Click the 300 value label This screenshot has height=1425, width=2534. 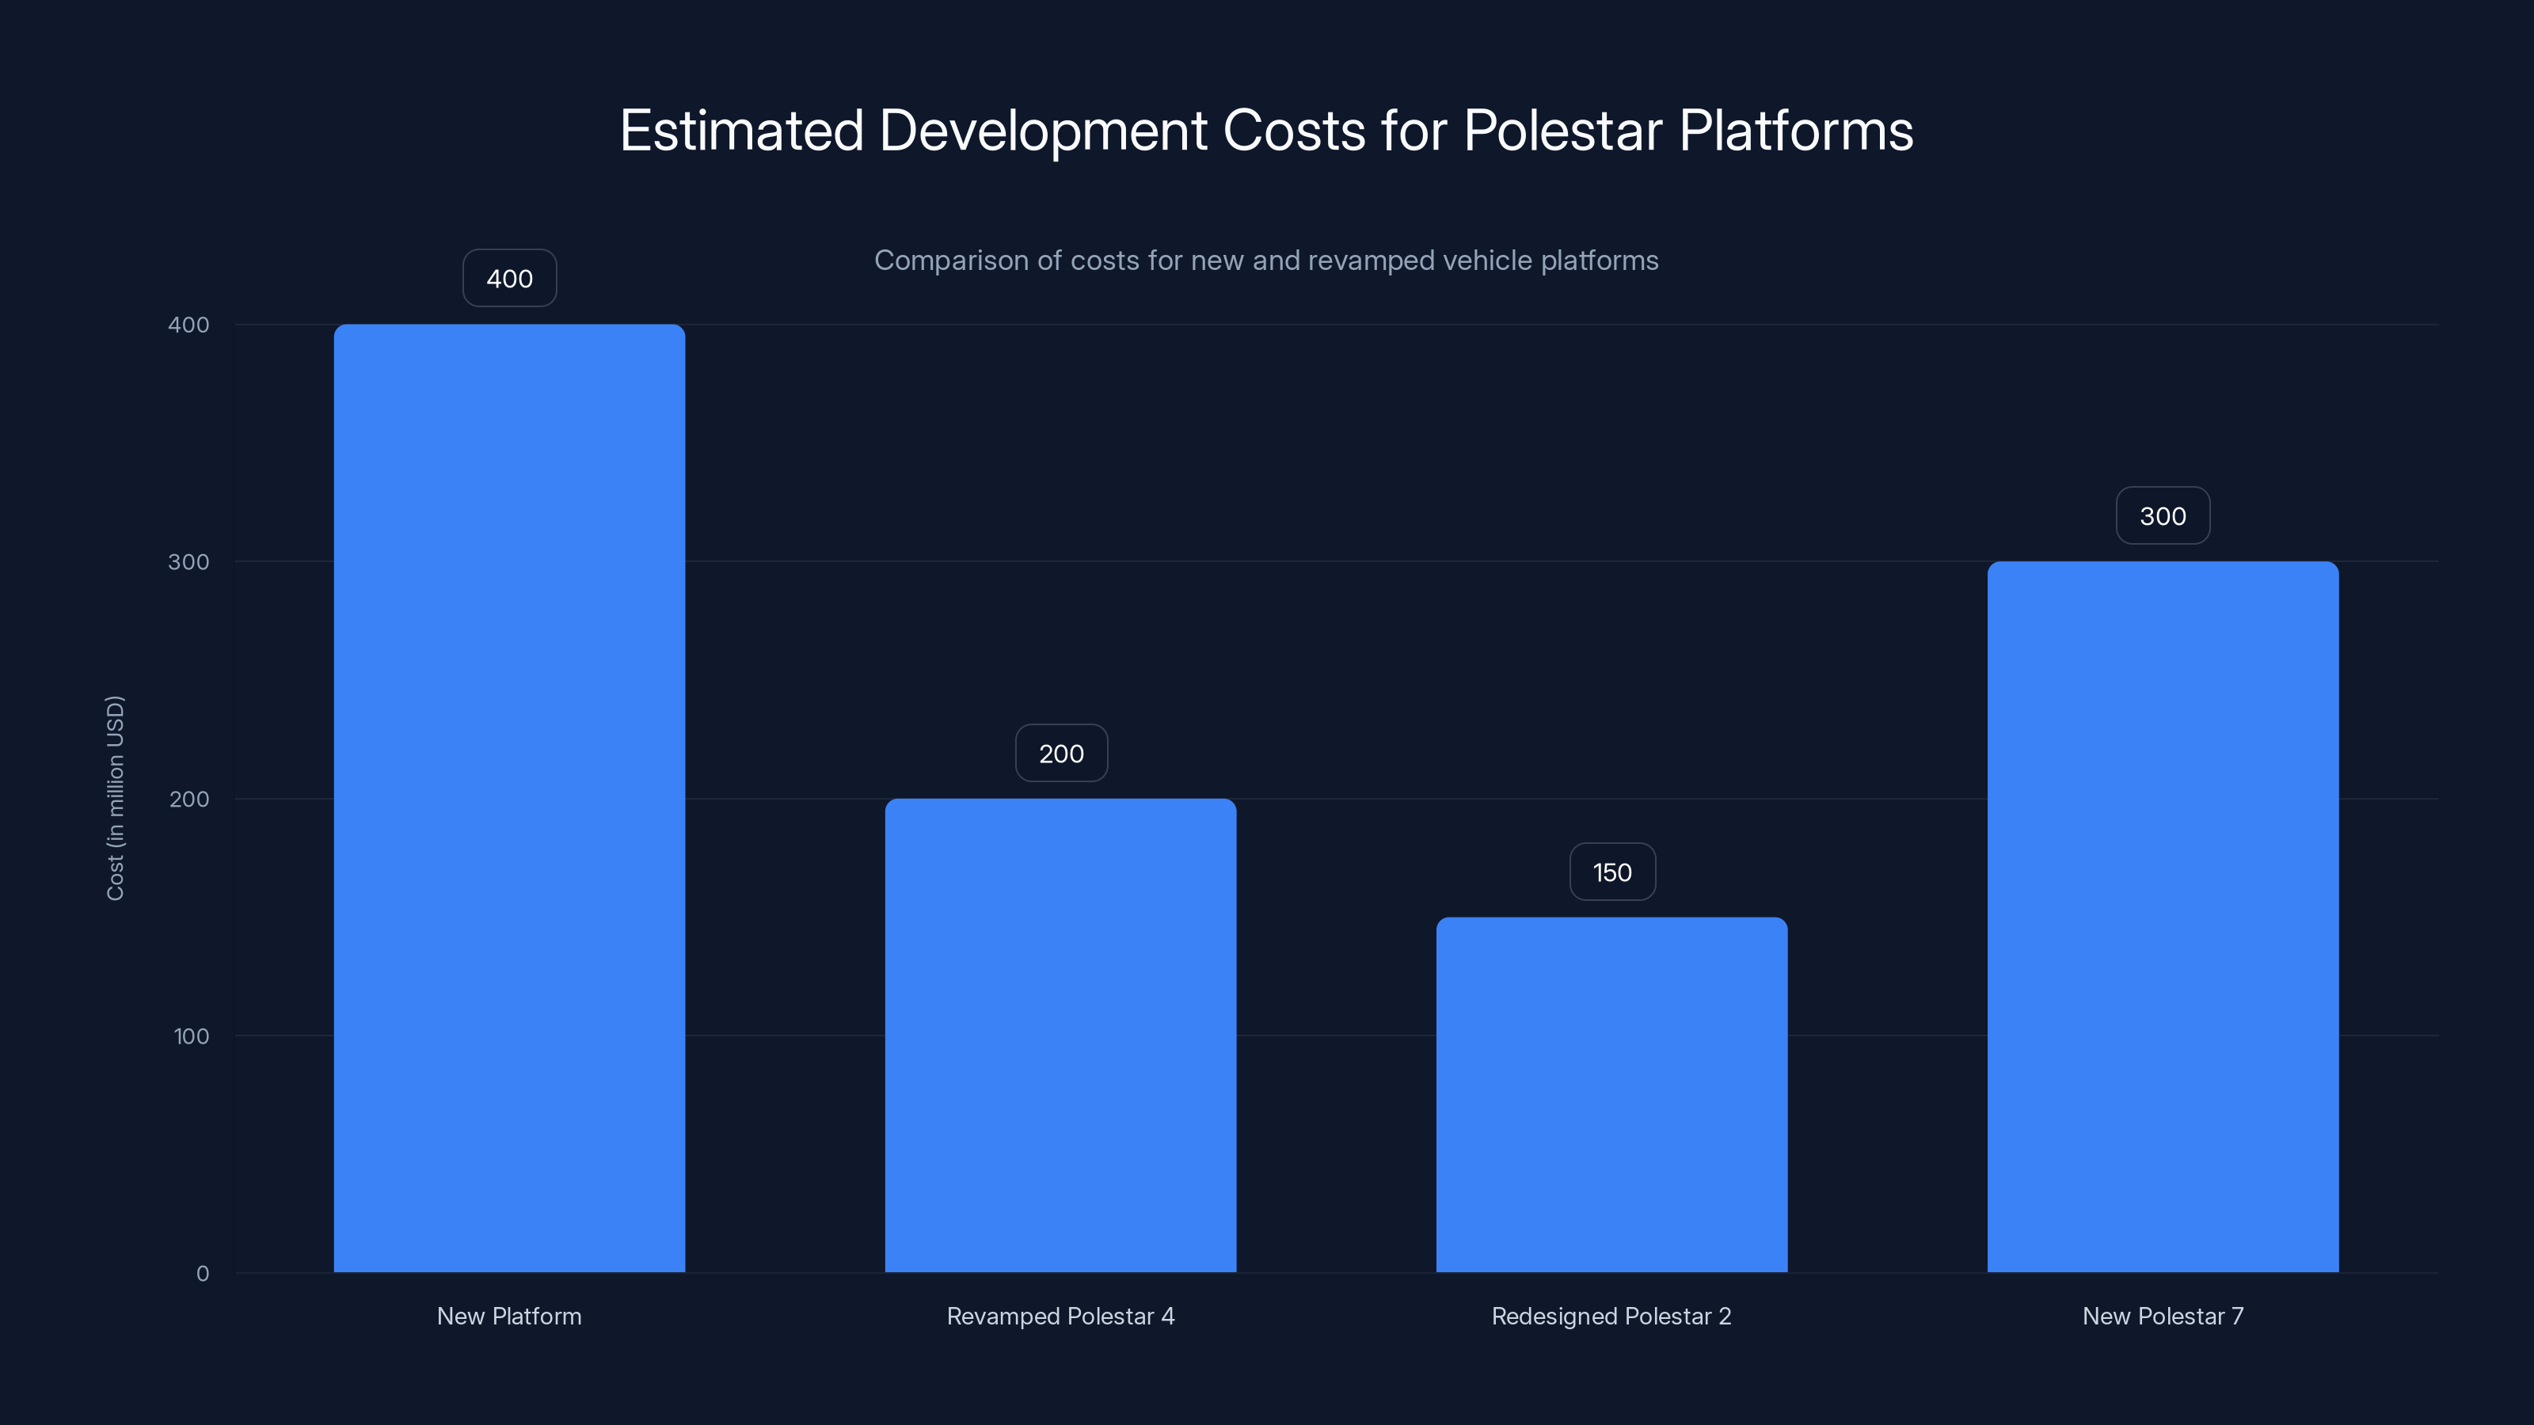(x=2162, y=515)
